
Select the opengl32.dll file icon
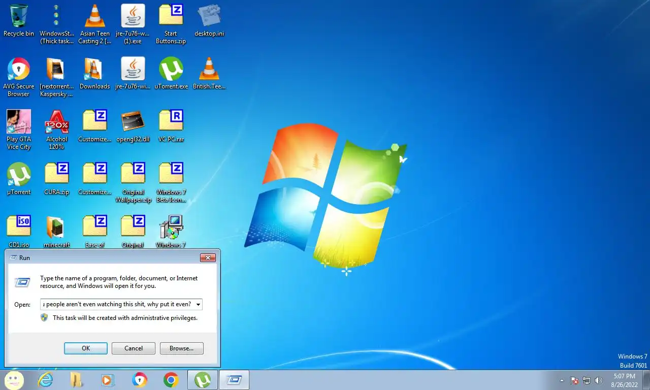(x=133, y=126)
